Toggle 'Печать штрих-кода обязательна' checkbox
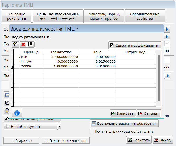The width and height of the screenshot is (176, 146). click(92, 131)
